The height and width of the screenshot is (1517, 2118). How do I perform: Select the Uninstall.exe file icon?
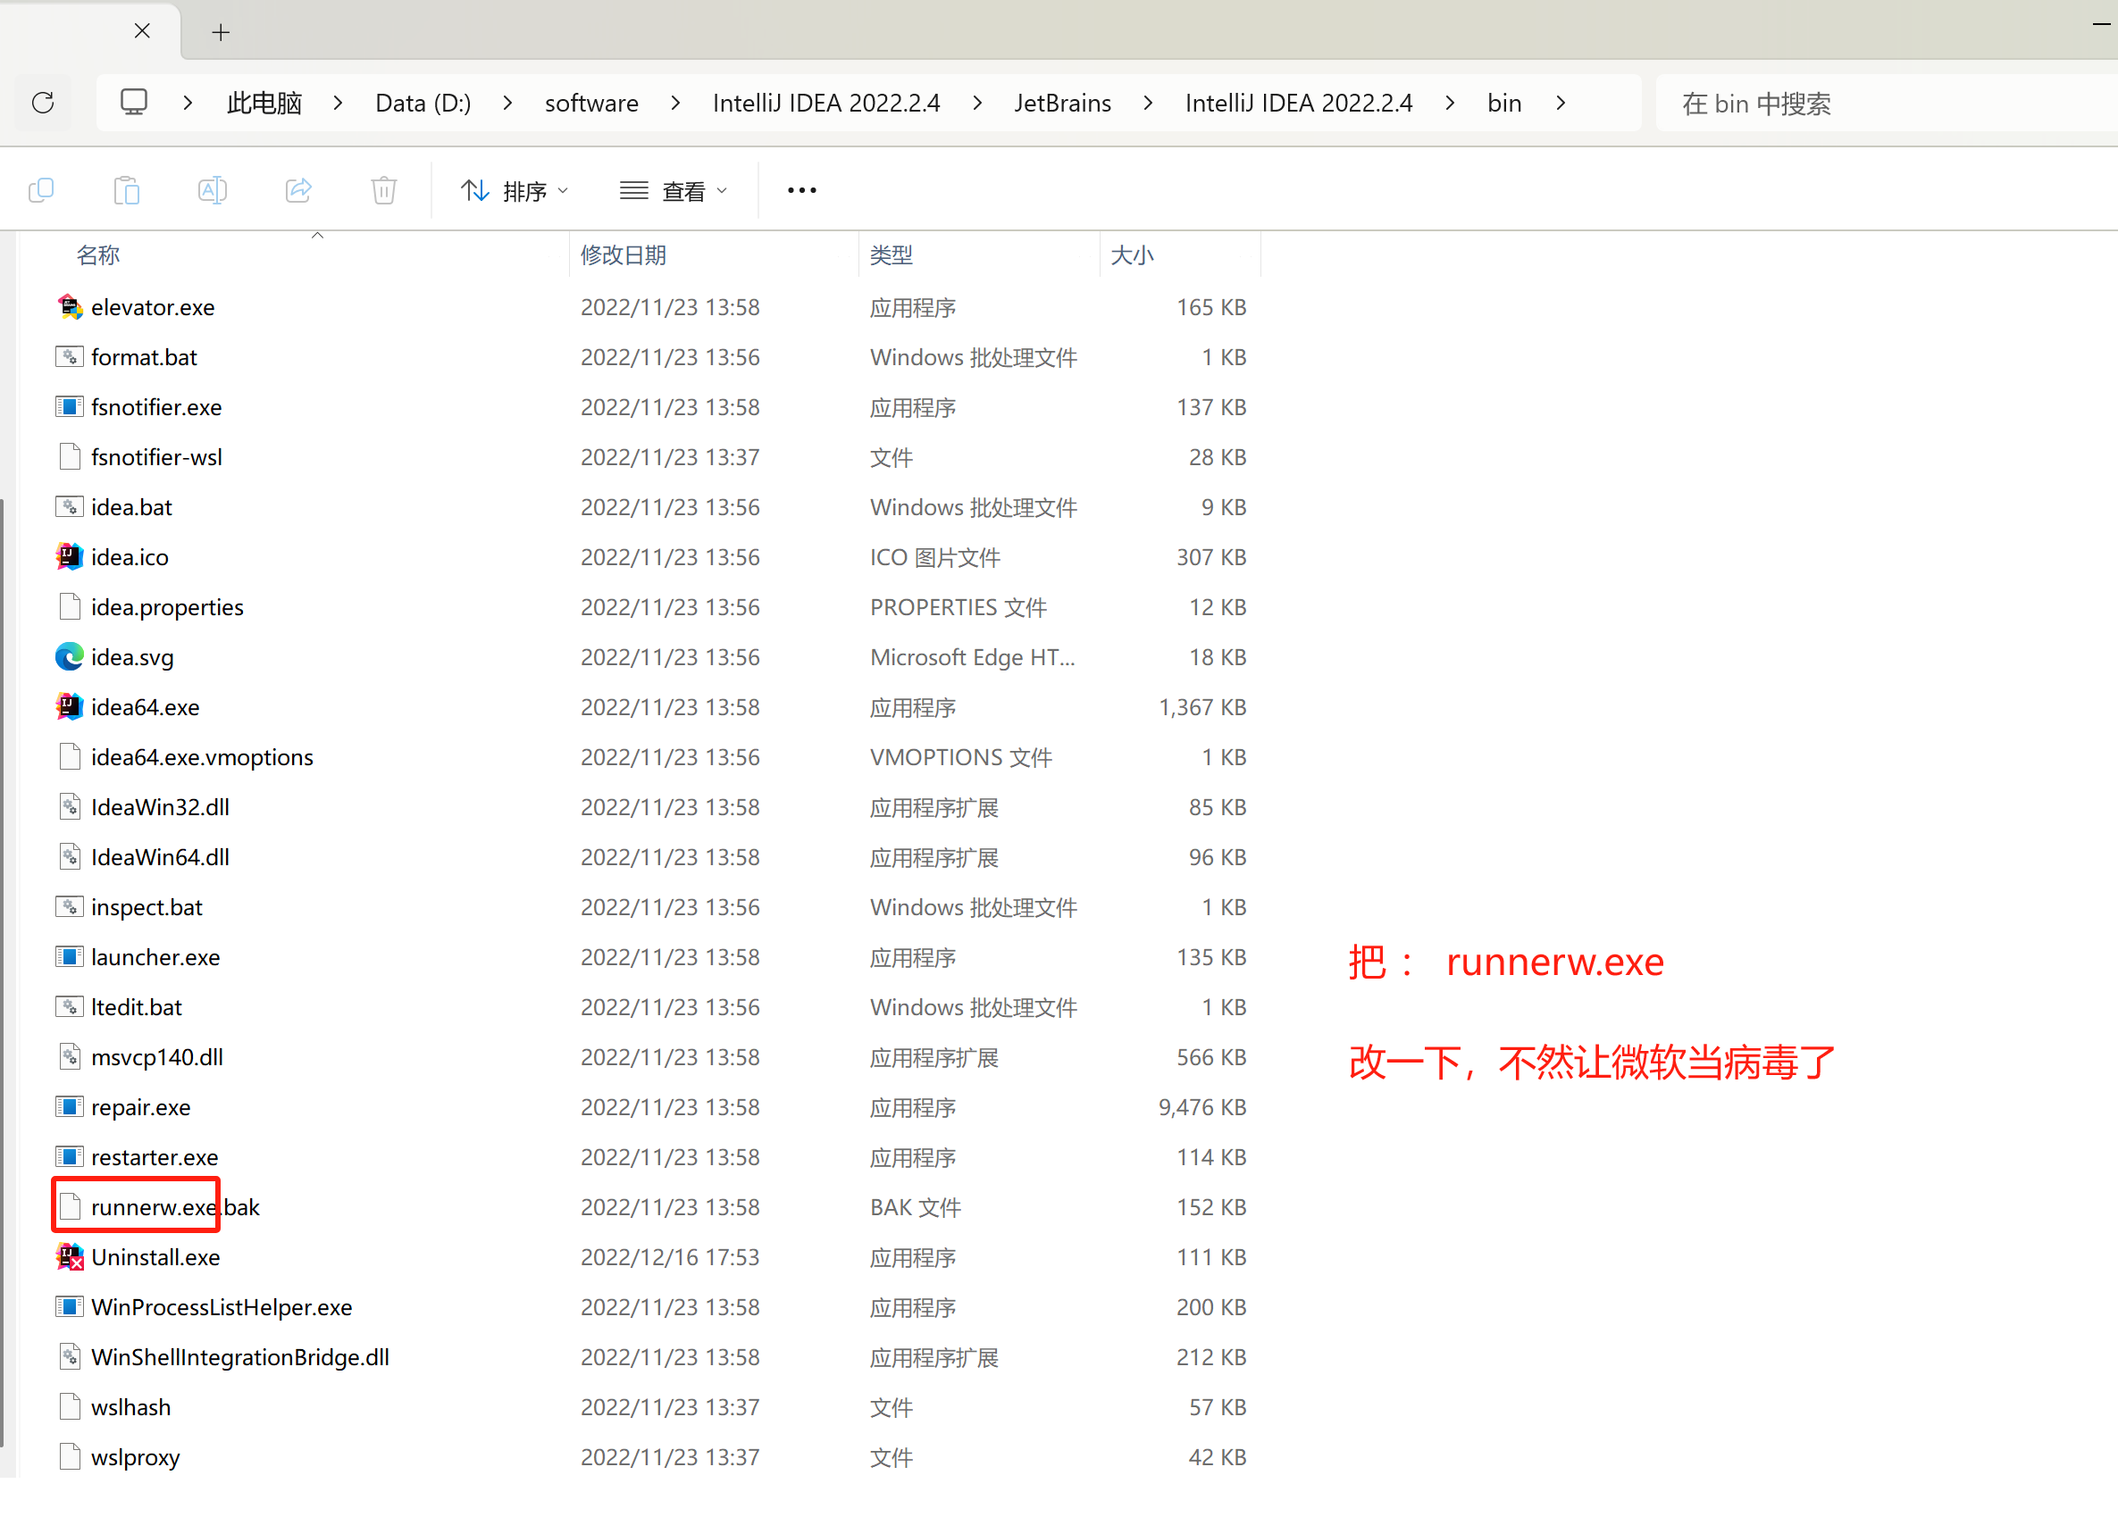pos(70,1257)
